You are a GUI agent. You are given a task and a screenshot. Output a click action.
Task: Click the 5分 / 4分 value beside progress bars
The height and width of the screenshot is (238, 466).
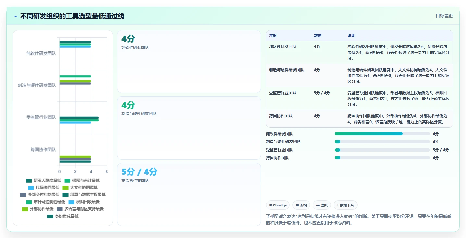(441, 150)
